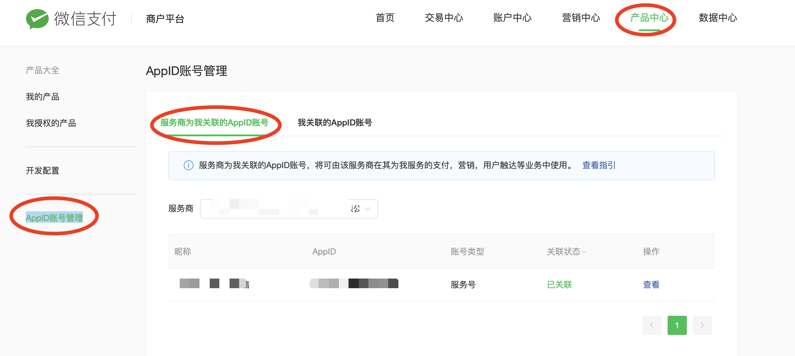
Task: Open 开发配置 in the sidebar
Action: point(43,170)
